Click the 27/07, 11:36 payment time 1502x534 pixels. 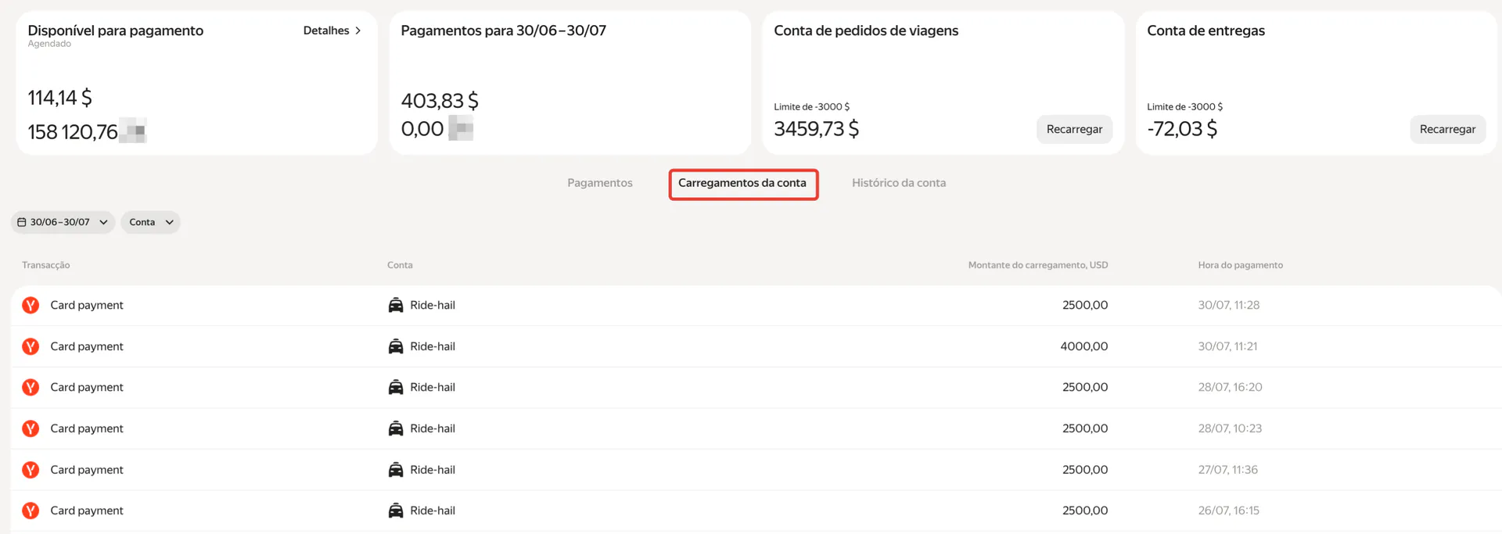tap(1228, 470)
